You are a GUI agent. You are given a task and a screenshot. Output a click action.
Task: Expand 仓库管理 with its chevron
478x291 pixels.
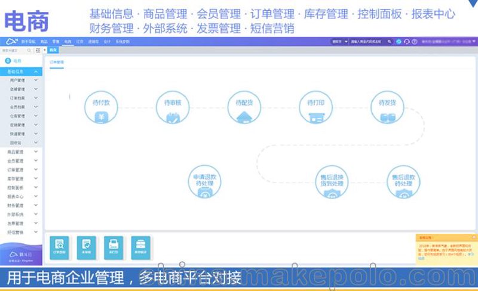36,116
